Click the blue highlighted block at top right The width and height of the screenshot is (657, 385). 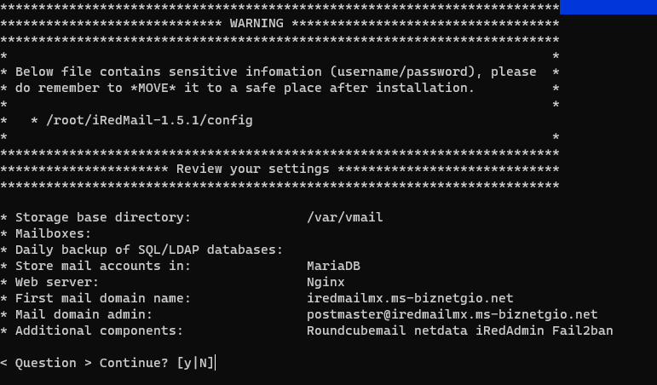[x=608, y=8]
